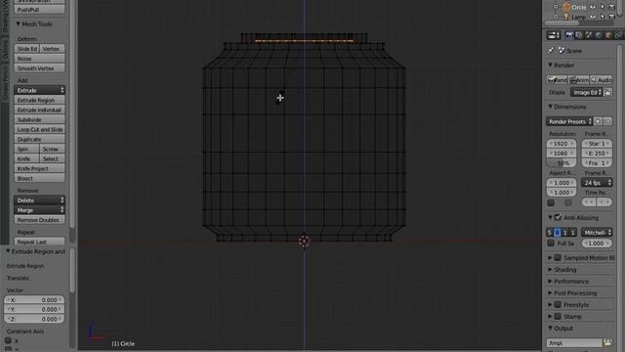The height and width of the screenshot is (352, 625).
Task: Click the Bisect button
Action: pos(39,178)
